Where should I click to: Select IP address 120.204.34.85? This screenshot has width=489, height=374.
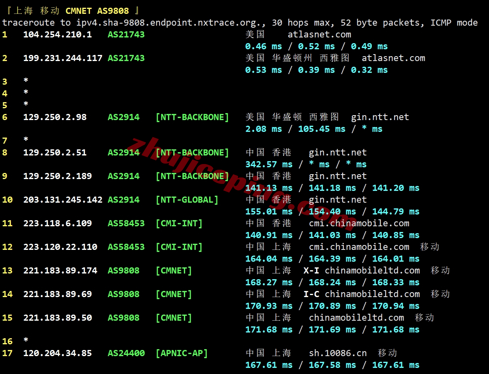(x=57, y=353)
